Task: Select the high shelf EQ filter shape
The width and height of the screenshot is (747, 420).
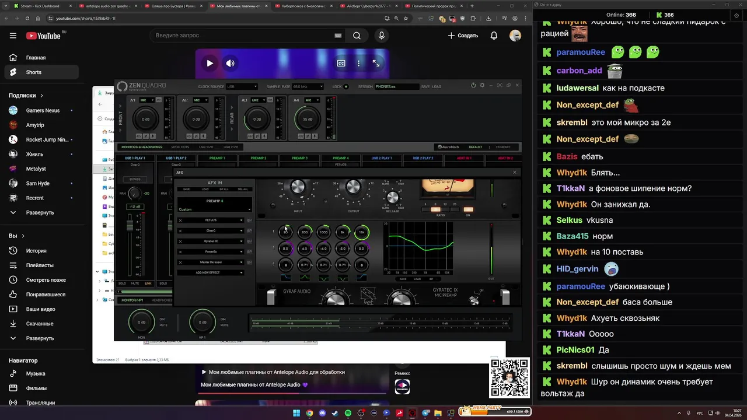Action: point(361,278)
